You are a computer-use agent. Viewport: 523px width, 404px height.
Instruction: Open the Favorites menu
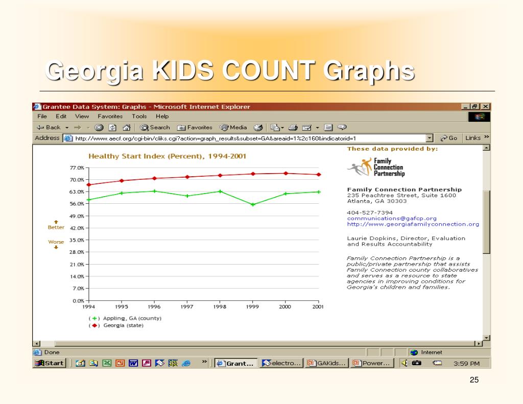tap(110, 116)
